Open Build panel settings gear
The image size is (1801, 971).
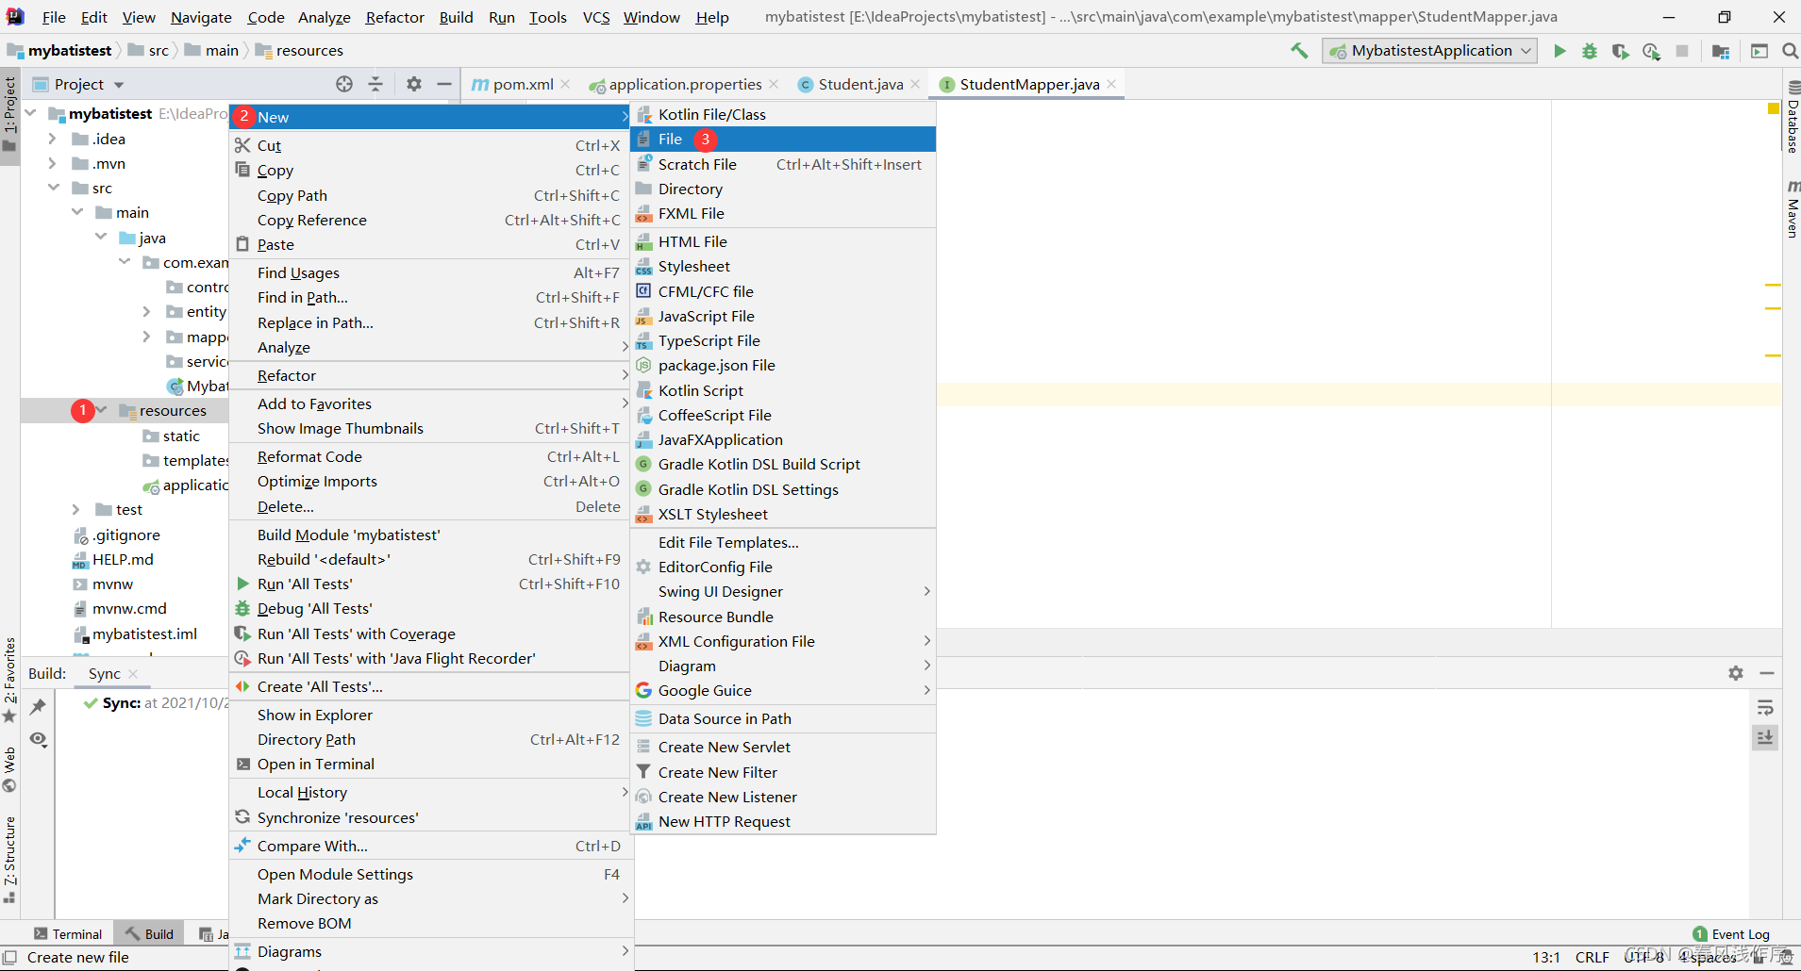coord(1736,673)
